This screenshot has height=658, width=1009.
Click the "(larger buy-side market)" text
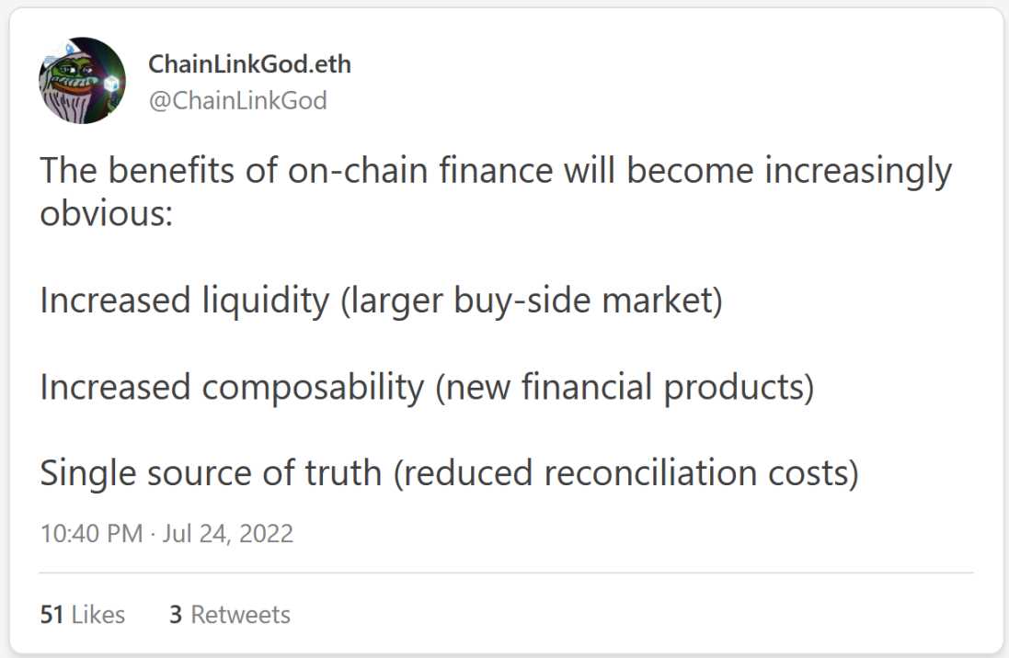tap(532, 301)
